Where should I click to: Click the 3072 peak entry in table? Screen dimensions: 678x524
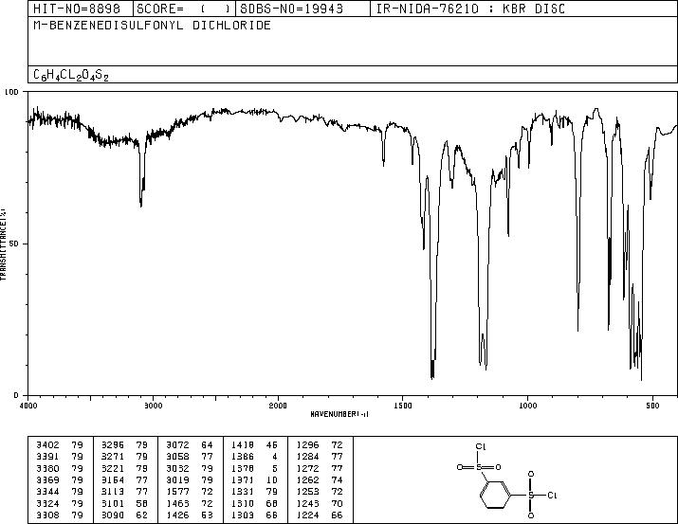[190, 445]
